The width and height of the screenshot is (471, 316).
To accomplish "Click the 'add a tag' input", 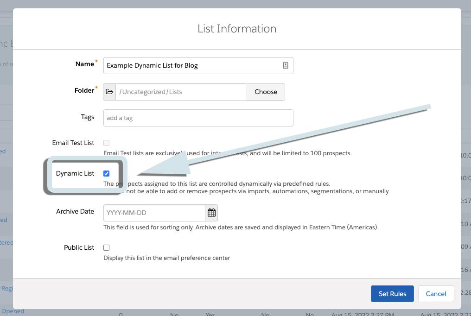I will click(x=198, y=118).
